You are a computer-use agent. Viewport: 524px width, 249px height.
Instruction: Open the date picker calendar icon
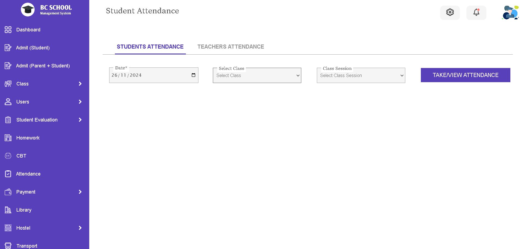[193, 75]
